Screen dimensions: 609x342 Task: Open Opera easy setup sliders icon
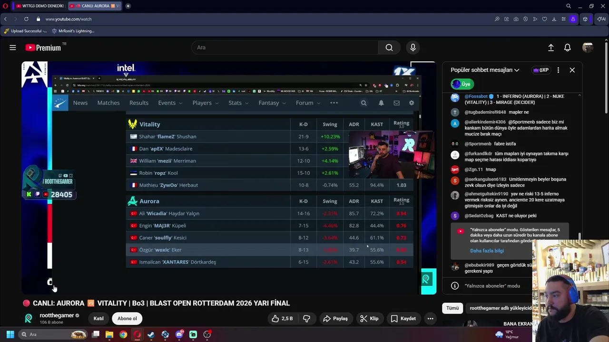[563, 19]
